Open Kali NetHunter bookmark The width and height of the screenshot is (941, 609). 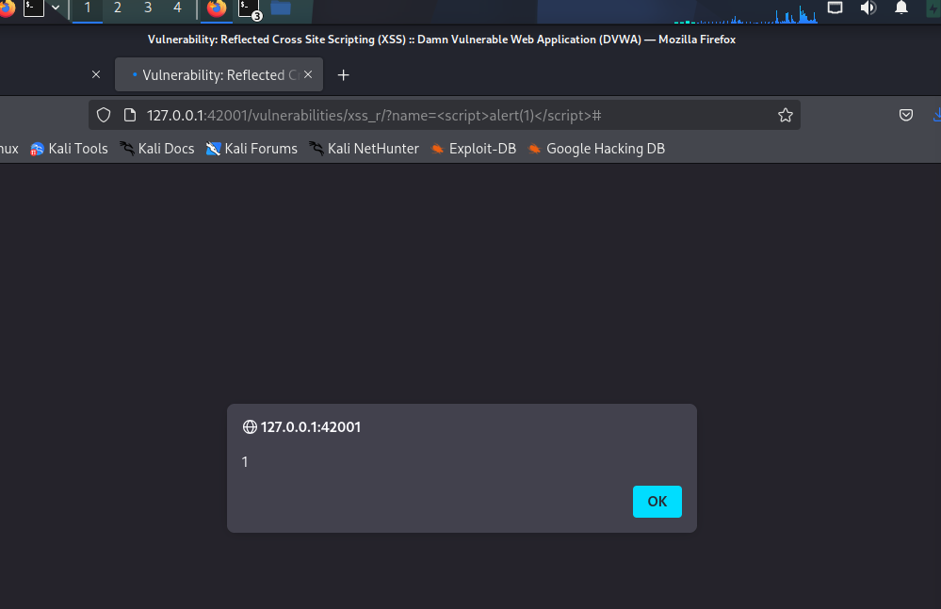point(364,149)
